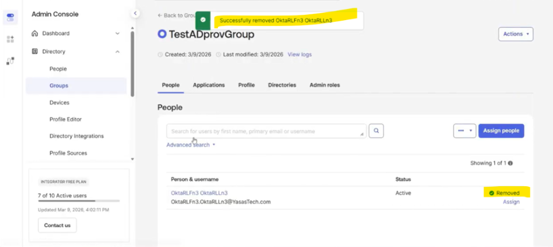Click the green check icon in success banner
This screenshot has width=553, height=247.
coord(203,20)
